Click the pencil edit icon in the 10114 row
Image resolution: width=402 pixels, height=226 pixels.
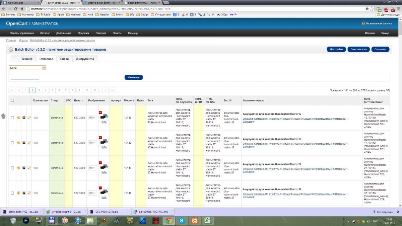(x=29, y=168)
